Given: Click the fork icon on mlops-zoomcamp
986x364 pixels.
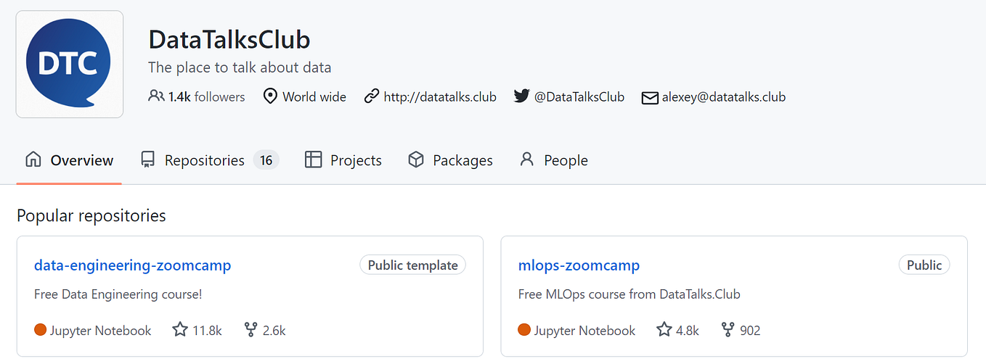Looking at the screenshot, I should point(728,330).
